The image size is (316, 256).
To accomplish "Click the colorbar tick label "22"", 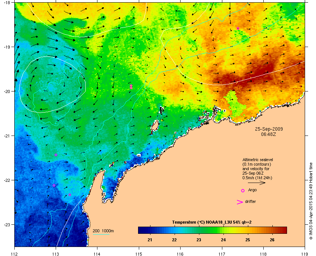I will click(174, 240).
